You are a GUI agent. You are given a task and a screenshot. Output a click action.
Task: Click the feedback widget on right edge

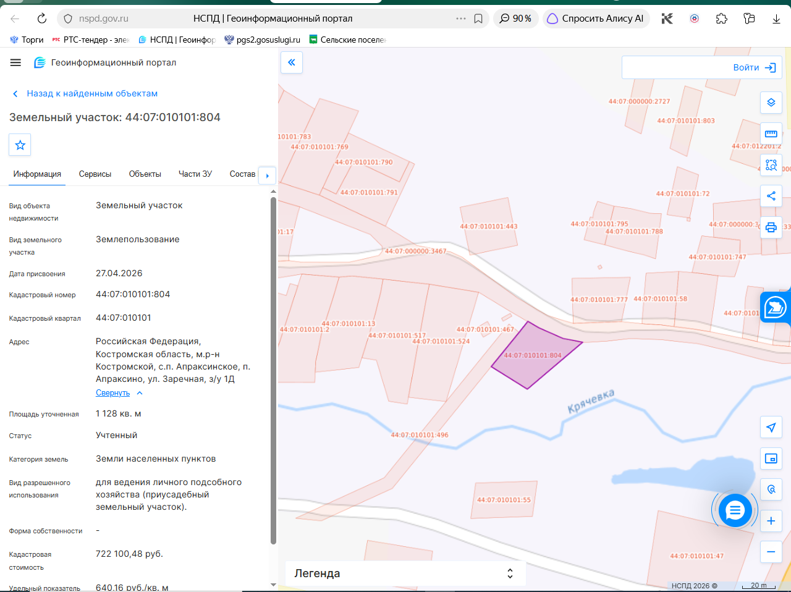776,307
